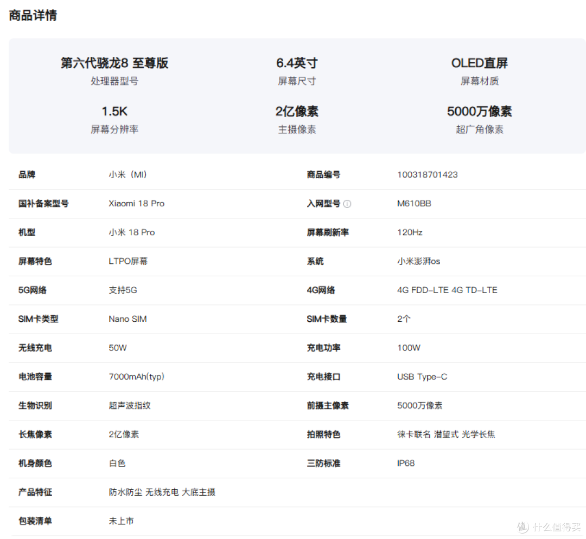Click the 处理器型号 label
This screenshot has width=586, height=539.
pyautogui.click(x=114, y=81)
